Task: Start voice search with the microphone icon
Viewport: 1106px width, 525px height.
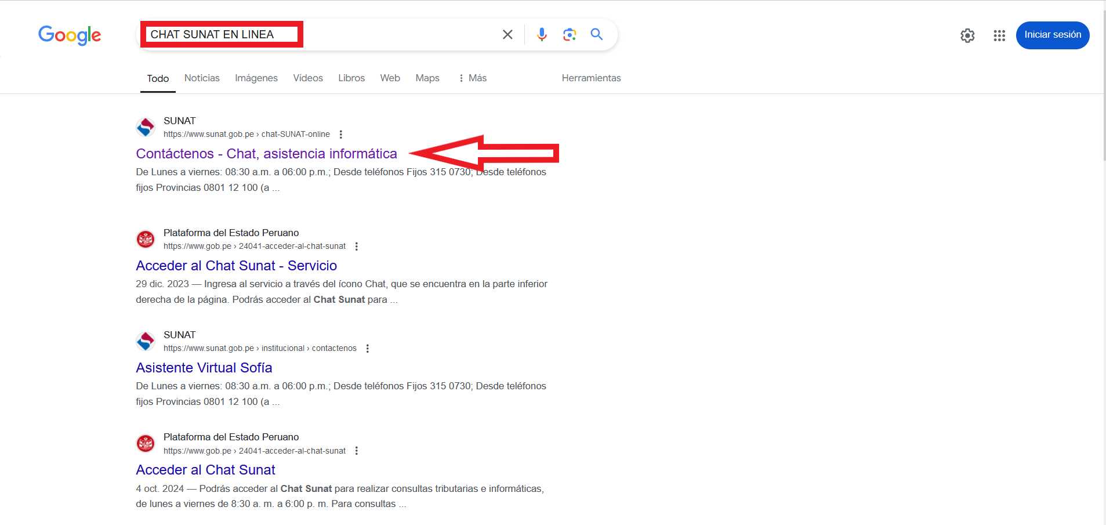Action: [x=542, y=35]
